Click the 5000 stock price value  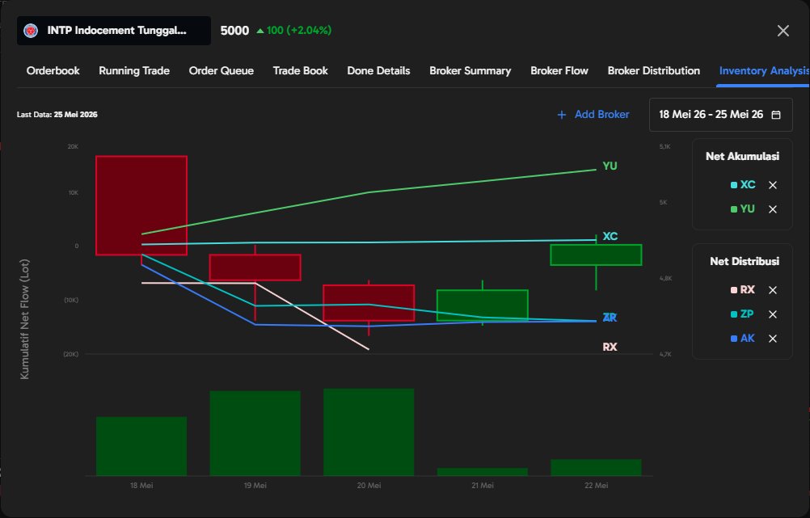tap(234, 31)
